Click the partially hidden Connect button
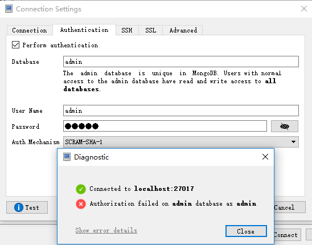The image size is (312, 245). click(x=288, y=235)
